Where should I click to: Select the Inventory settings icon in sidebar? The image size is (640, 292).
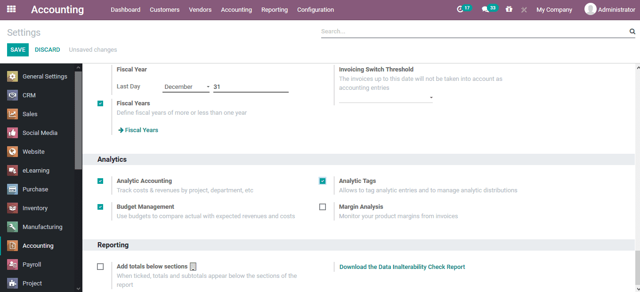coord(12,208)
